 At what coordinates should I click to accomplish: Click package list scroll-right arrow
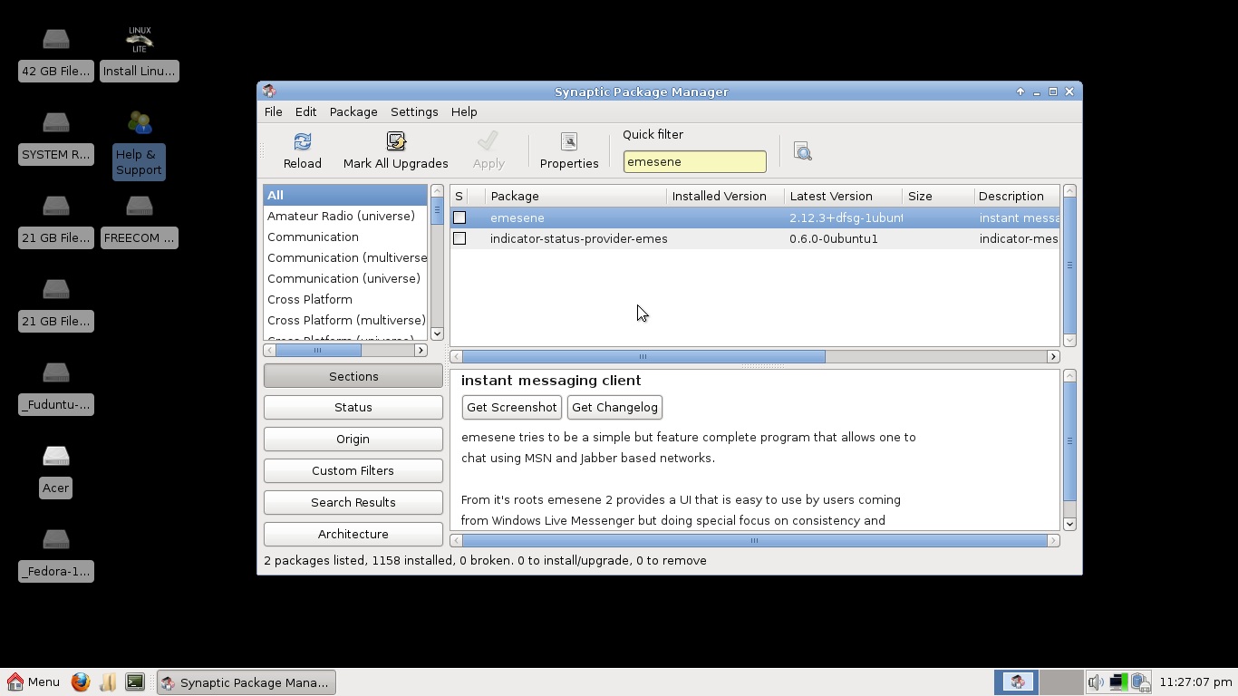coord(1053,356)
